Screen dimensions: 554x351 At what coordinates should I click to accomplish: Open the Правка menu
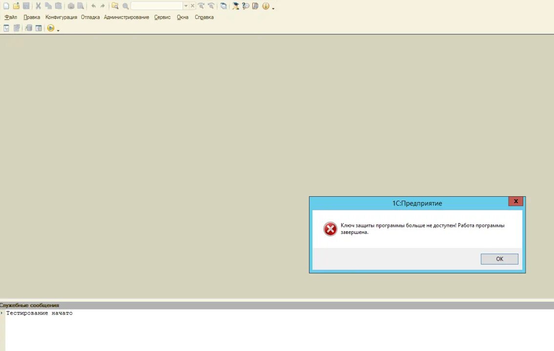[x=32, y=17]
